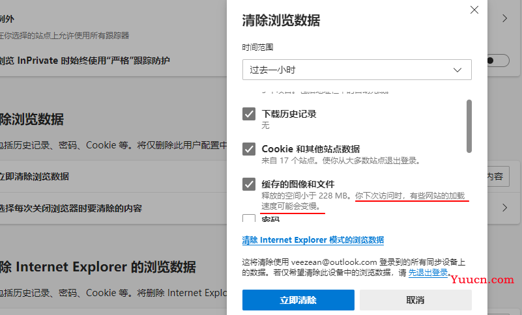Click the 立即清除 button
Viewport: 522px width, 315px height.
tap(298, 300)
